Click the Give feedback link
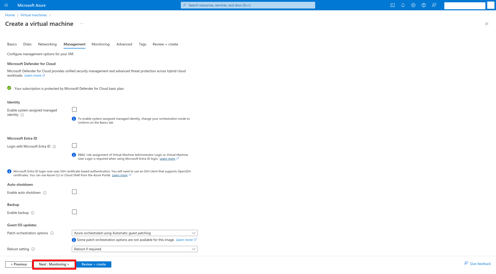496x274 pixels. 480,264
